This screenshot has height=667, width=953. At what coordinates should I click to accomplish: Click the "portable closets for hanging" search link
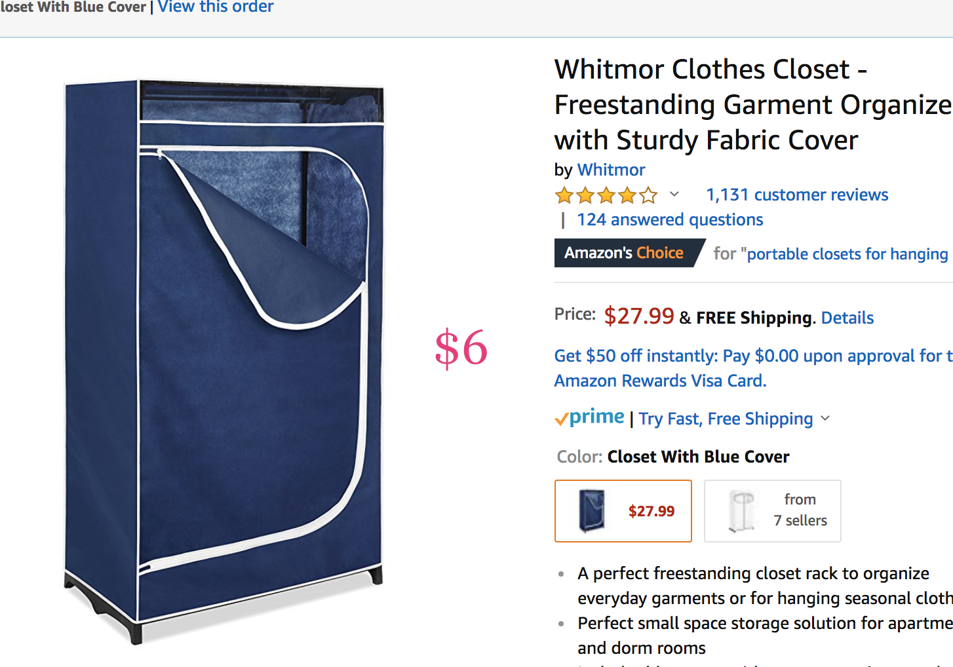click(x=847, y=254)
